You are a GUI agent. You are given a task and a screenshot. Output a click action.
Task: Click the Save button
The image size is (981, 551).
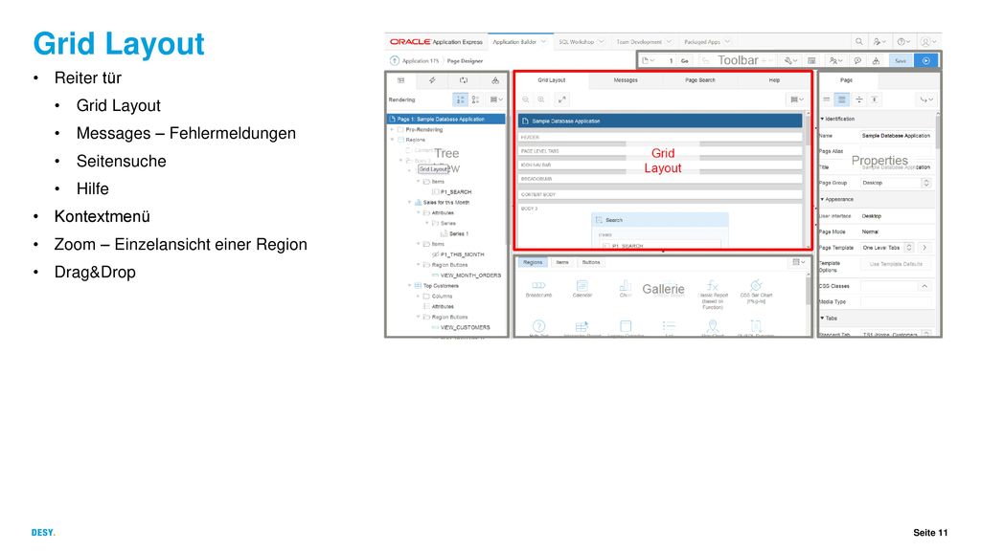coord(901,60)
